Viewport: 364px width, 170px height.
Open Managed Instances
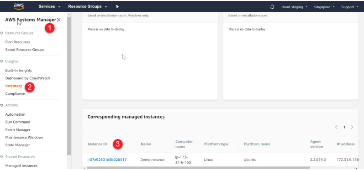[x=21, y=166]
